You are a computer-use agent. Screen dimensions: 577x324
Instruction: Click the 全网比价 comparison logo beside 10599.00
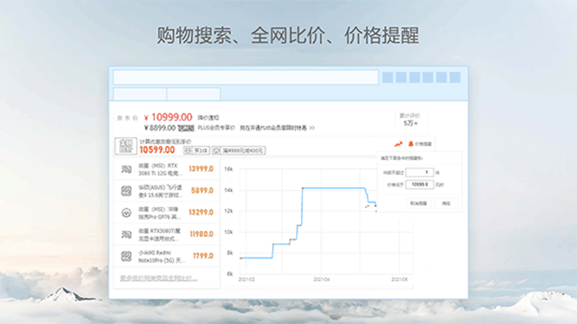pyautogui.click(x=126, y=146)
